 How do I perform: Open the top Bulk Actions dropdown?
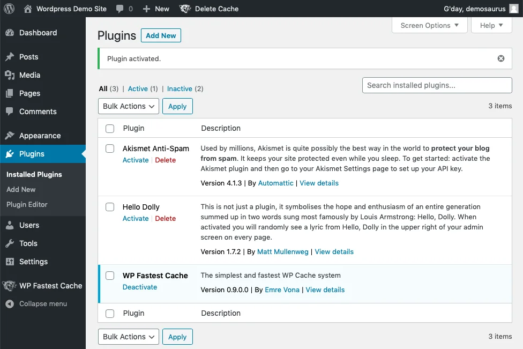[x=129, y=106]
